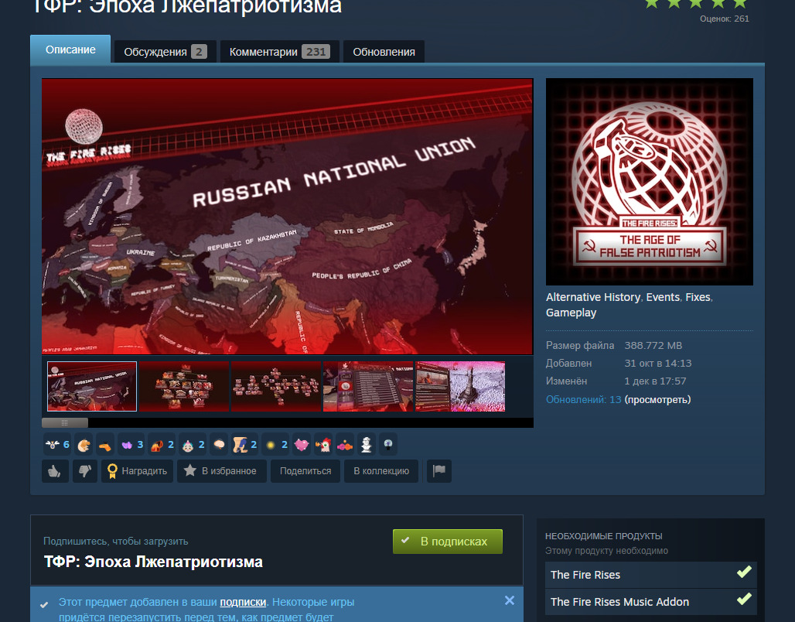This screenshot has height=622, width=795.
Task: Click The Age of False Patriotism mod logo
Action: [x=650, y=182]
